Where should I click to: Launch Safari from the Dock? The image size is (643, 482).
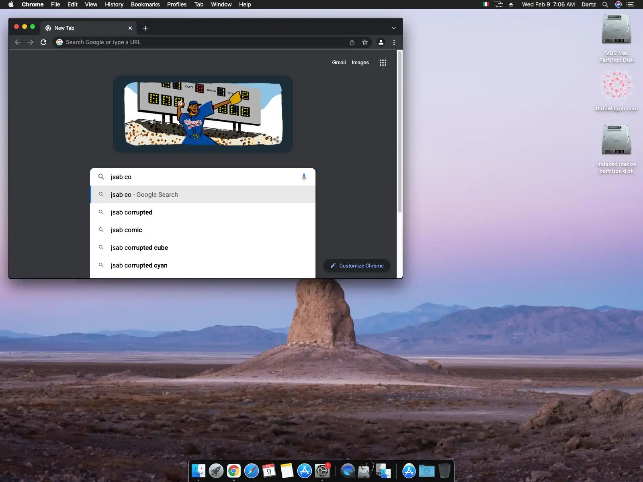[252, 471]
